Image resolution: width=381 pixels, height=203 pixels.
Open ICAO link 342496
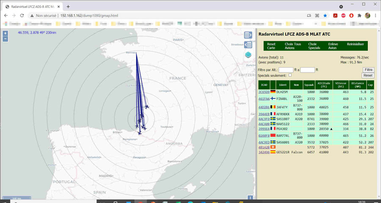tap(264, 152)
